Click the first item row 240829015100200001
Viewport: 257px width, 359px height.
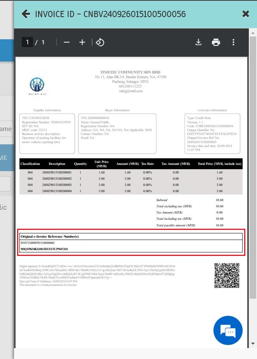(57, 172)
